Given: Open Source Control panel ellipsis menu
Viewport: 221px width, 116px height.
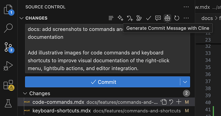Looking at the screenshot, I should tap(186, 7).
